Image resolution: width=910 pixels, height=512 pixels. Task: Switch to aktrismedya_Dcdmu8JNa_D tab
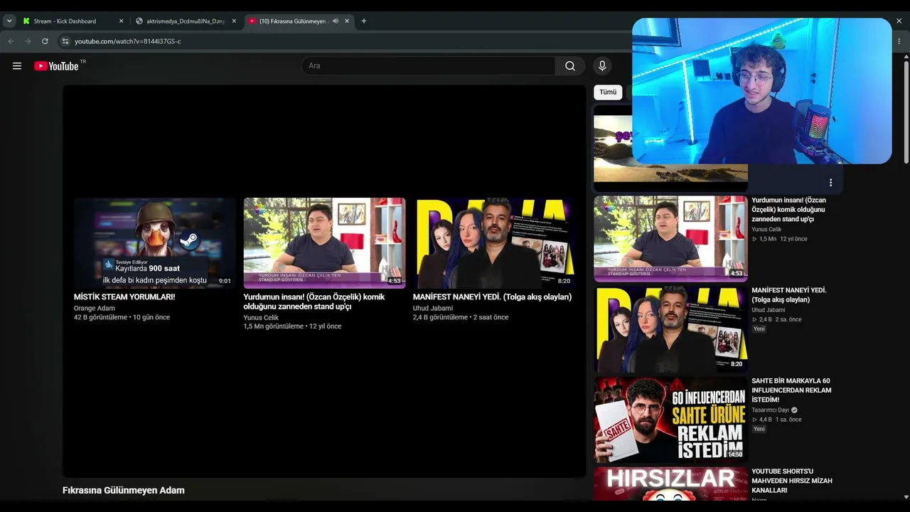coord(186,21)
